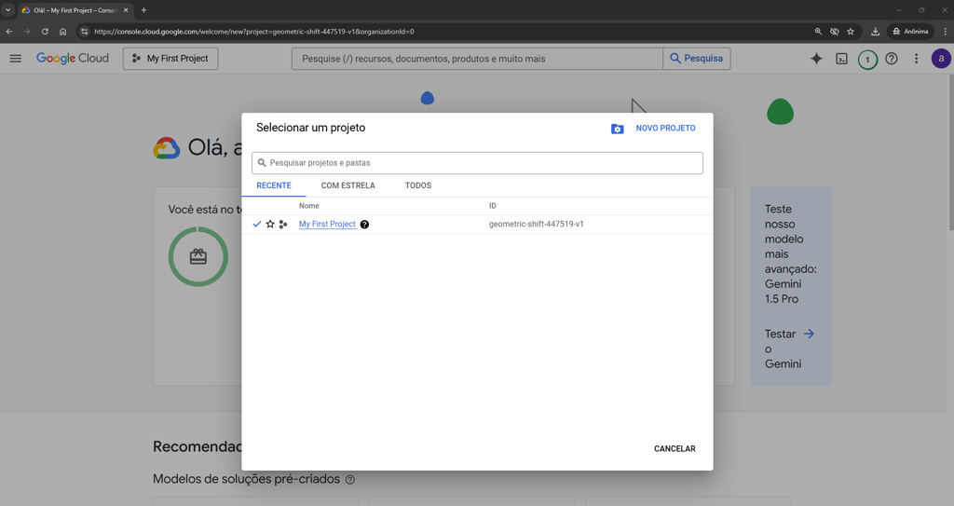Screen dimensions: 954x506
Task: Go to browser home page icon
Action: pyautogui.click(x=62, y=32)
